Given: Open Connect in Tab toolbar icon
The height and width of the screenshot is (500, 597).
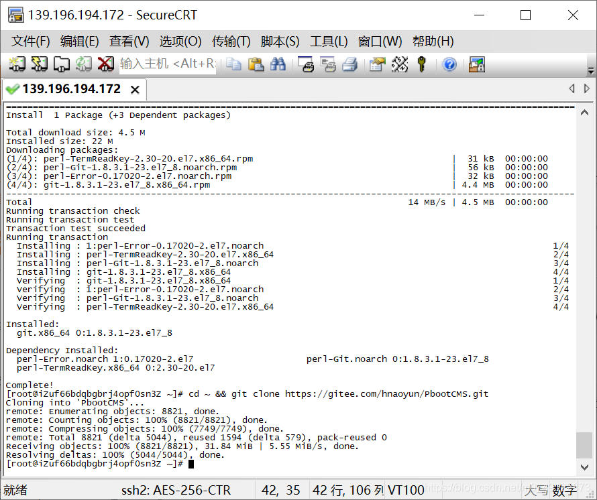Looking at the screenshot, I should (x=61, y=64).
